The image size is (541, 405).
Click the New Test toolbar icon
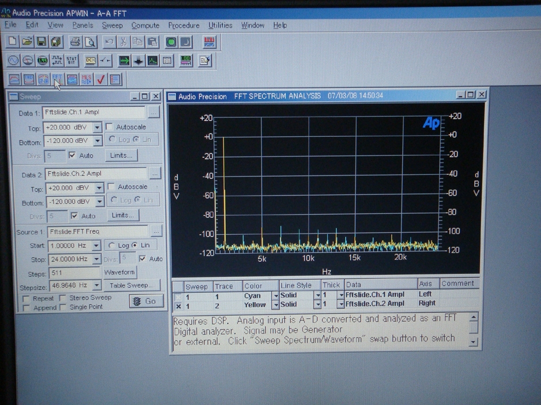pyautogui.click(x=13, y=41)
